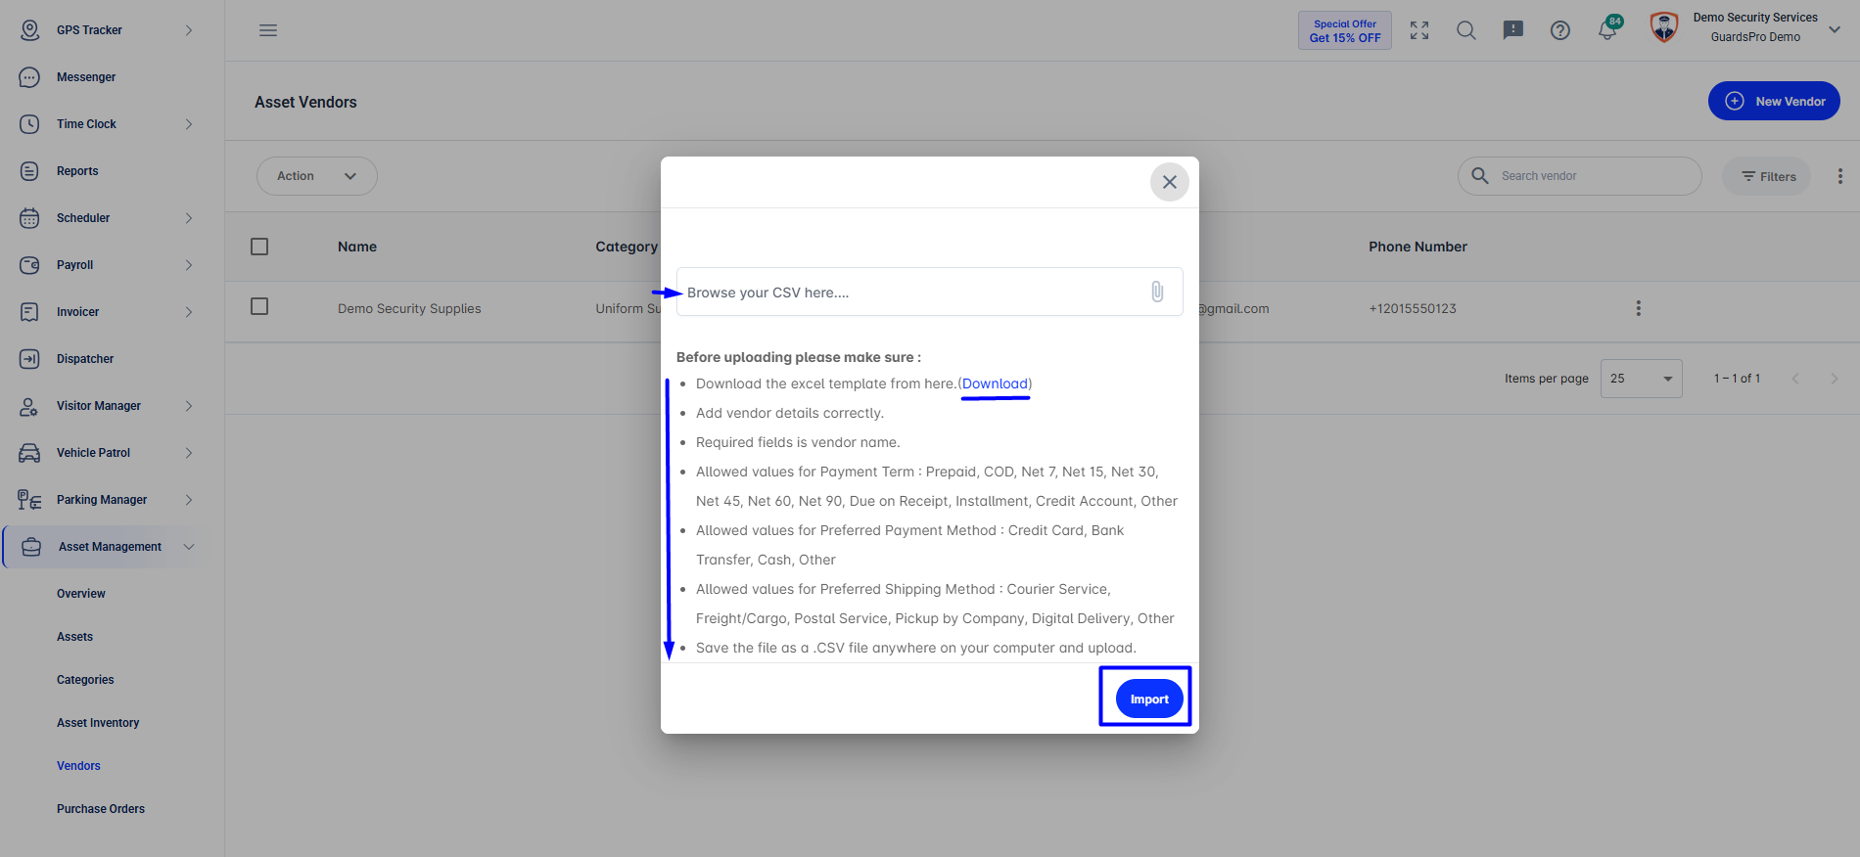This screenshot has height=857, width=1860.
Task: Click the Import button
Action: pos(1149,699)
